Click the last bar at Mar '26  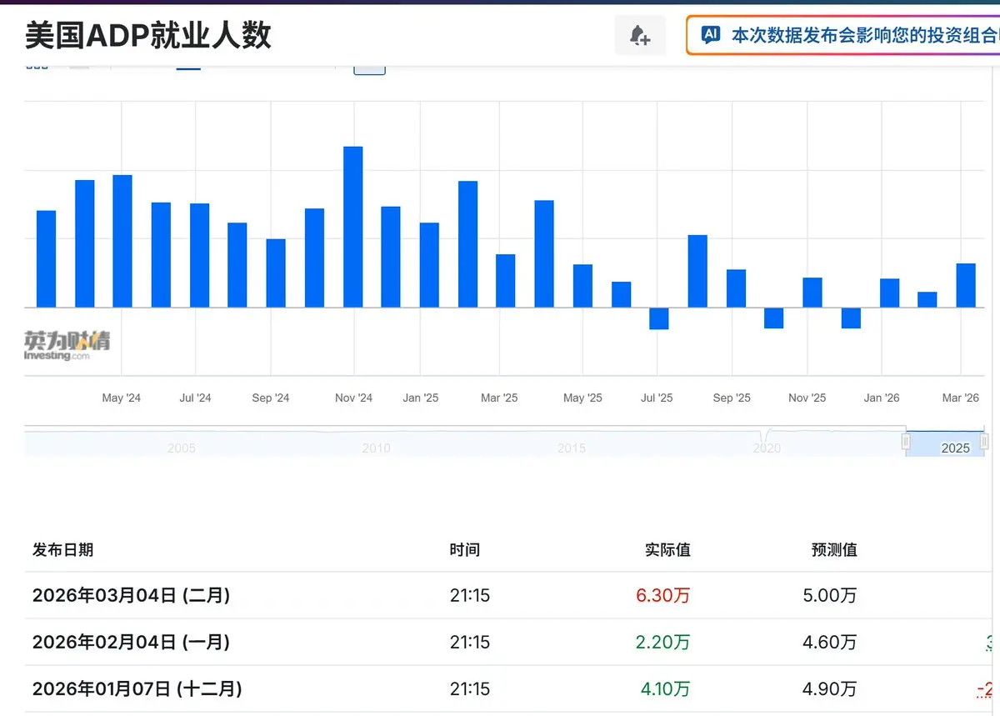[x=966, y=285]
